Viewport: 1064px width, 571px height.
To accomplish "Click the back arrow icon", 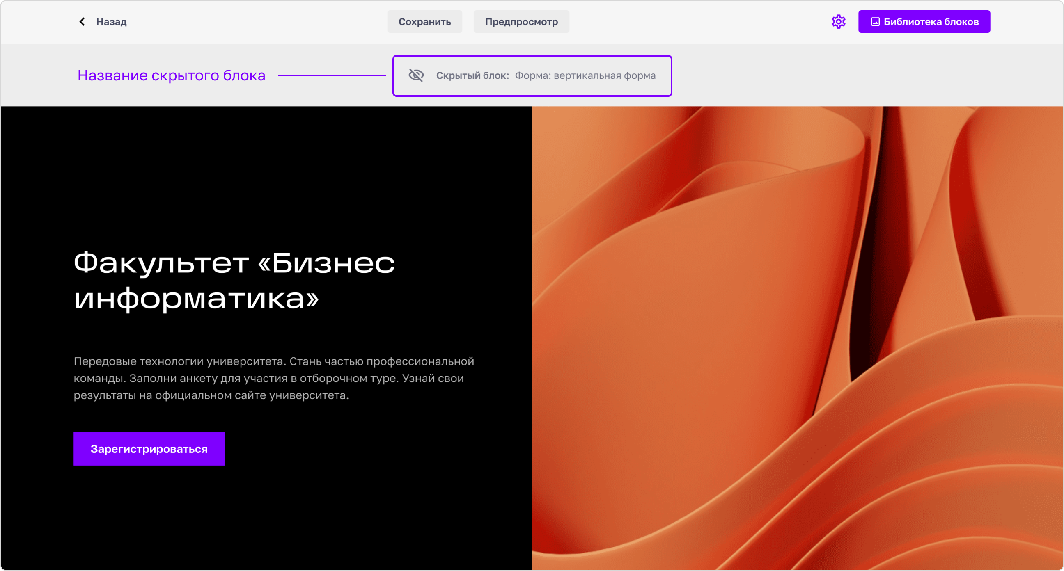I will 82,21.
